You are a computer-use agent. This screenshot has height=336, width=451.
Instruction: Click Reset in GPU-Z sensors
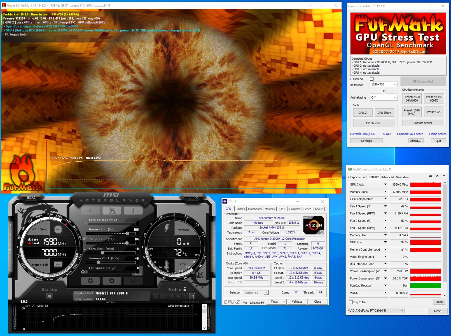tap(440, 302)
